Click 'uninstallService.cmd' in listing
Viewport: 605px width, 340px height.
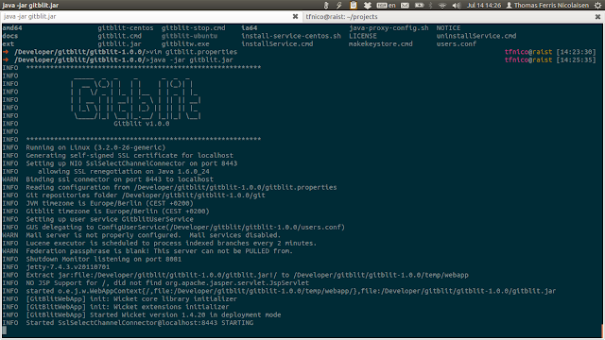click(476, 36)
